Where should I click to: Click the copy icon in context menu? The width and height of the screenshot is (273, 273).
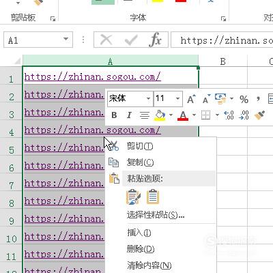[x=113, y=162]
